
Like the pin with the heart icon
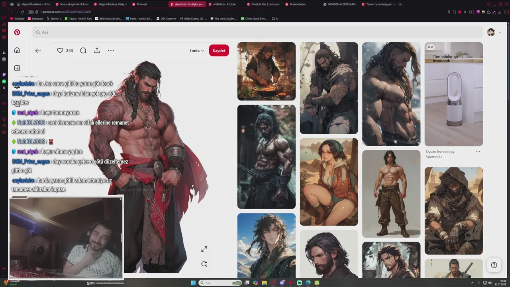60,51
